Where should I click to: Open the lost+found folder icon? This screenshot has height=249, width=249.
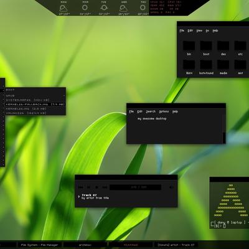206,65
